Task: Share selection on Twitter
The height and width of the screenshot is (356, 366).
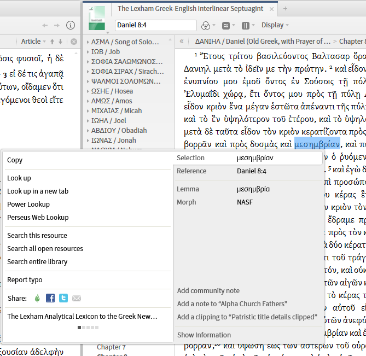Action: (x=63, y=298)
